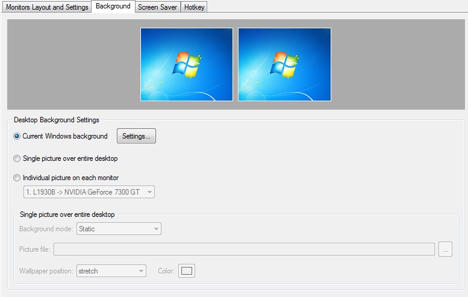Click the Picture file input field
The image size is (468, 297).
click(x=244, y=249)
